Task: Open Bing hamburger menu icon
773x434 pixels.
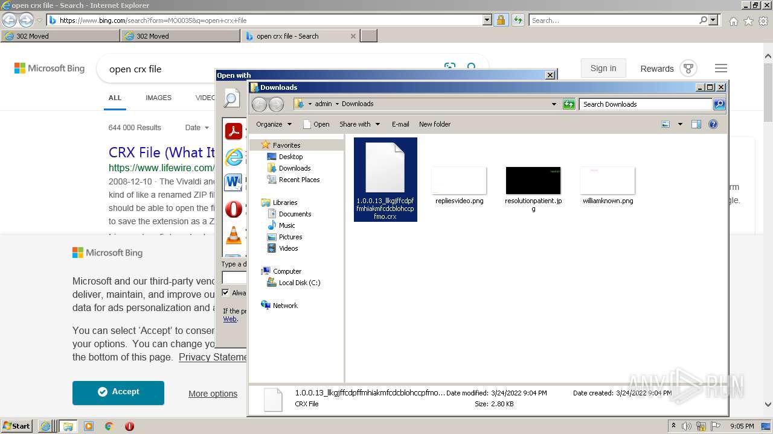Action: coord(721,68)
